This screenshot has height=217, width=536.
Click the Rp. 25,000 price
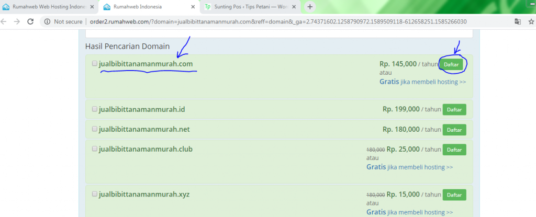[403, 149]
